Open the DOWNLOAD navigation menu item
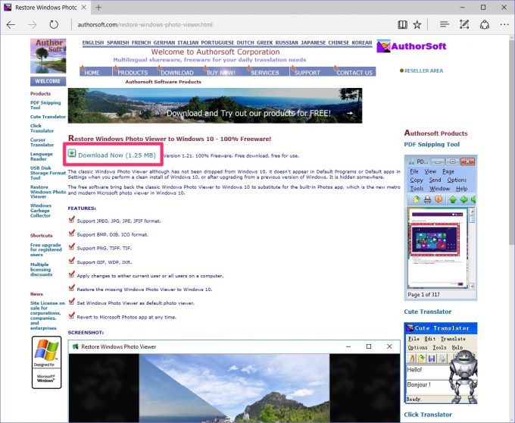 point(177,73)
